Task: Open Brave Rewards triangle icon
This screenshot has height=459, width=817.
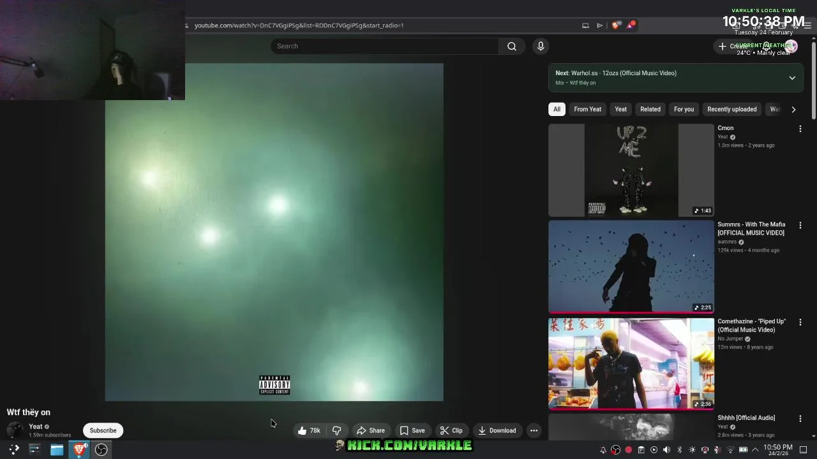Action: [x=631, y=25]
